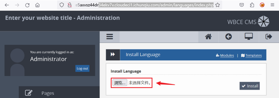Viewport: 279px width, 98px height.
Task: Bookmark this page with the star icon
Action: 217,5
